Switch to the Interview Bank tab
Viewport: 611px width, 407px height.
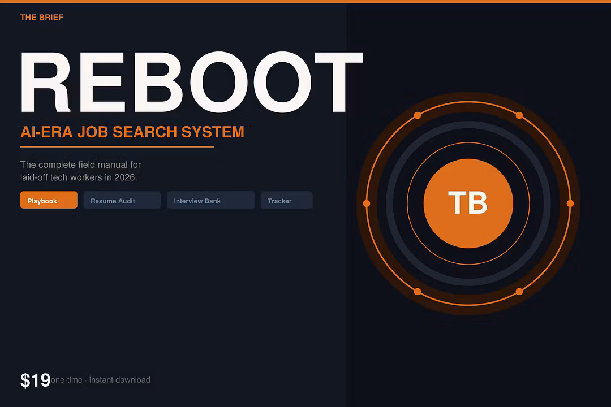pos(211,200)
